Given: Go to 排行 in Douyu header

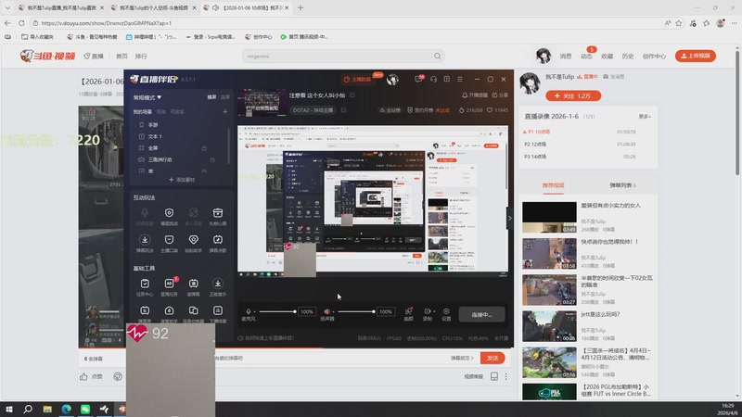Looking at the screenshot, I should (x=141, y=56).
